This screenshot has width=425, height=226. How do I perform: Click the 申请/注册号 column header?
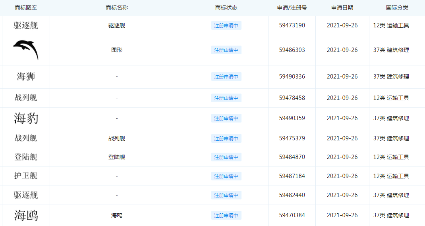click(x=292, y=8)
